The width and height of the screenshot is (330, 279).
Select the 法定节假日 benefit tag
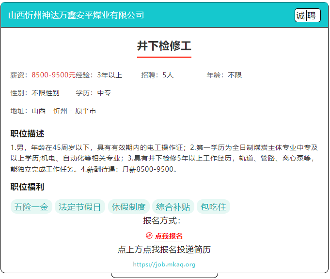click(80, 207)
